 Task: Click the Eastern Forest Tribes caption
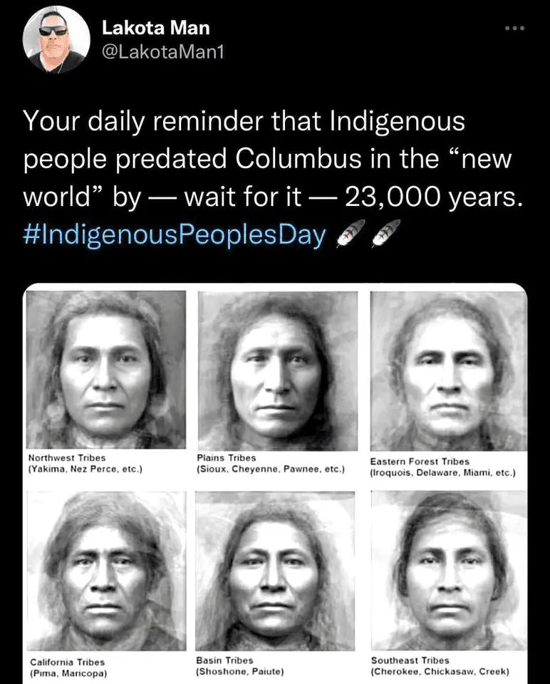coord(442,467)
